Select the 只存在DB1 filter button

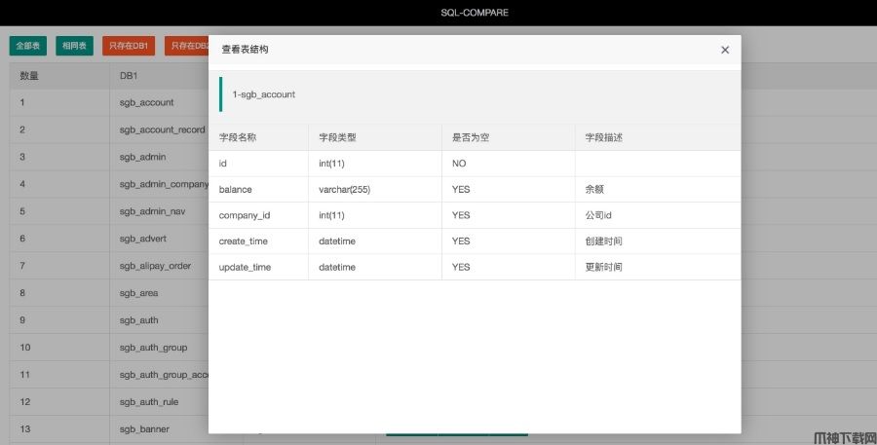pos(129,46)
